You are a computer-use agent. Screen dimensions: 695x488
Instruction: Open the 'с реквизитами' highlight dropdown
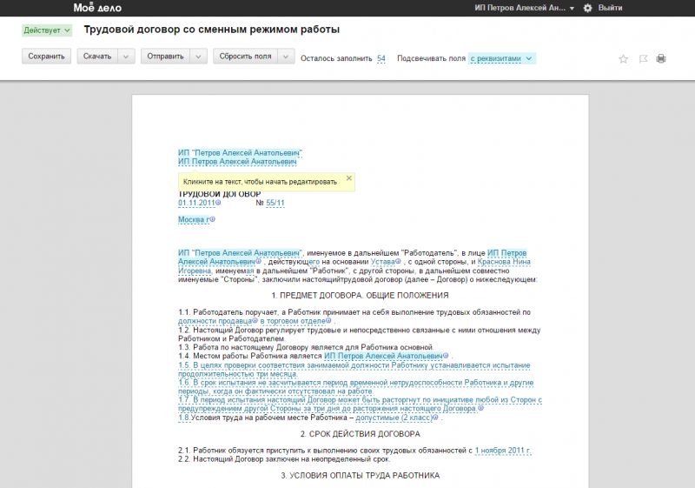502,58
